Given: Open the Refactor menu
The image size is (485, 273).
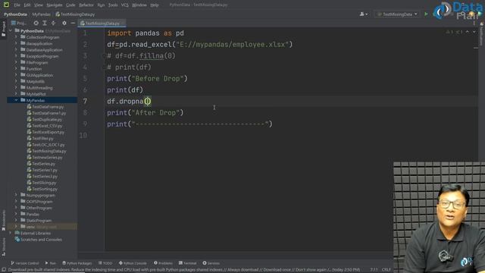Looking at the screenshot, I should pyautogui.click(x=86, y=5).
